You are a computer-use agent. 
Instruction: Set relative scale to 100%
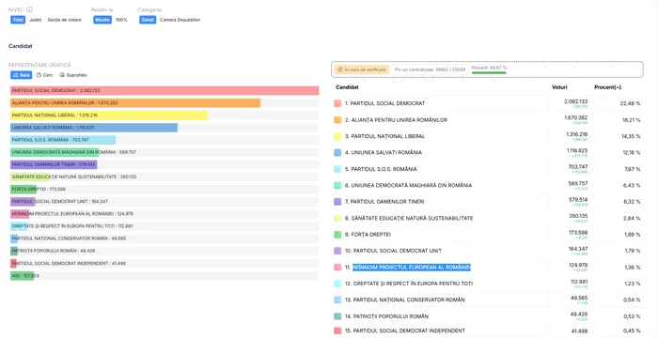121,20
